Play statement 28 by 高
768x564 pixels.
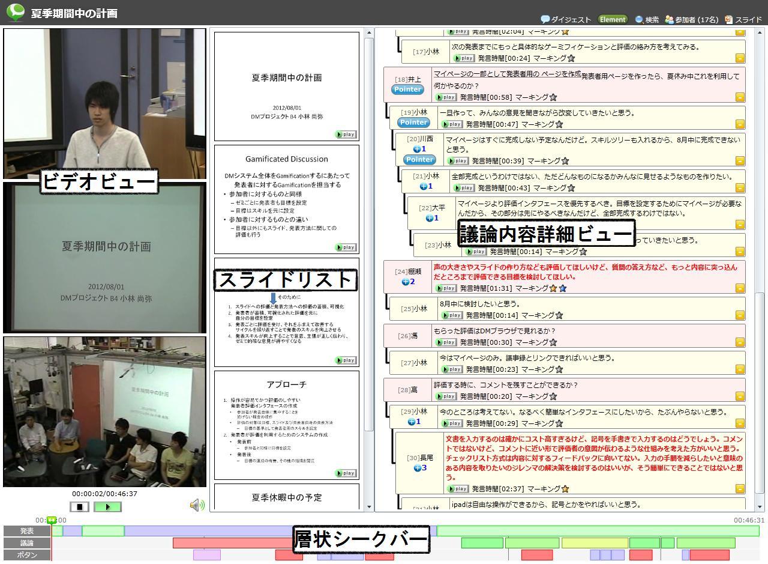point(446,396)
